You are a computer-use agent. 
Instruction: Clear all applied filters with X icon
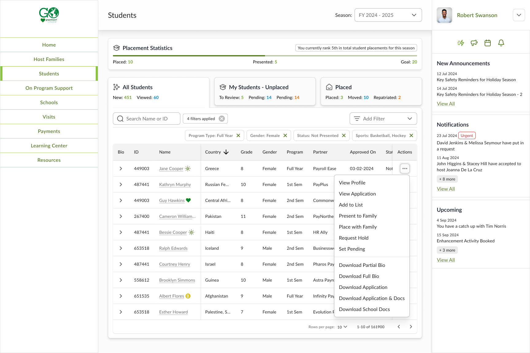coord(222,119)
